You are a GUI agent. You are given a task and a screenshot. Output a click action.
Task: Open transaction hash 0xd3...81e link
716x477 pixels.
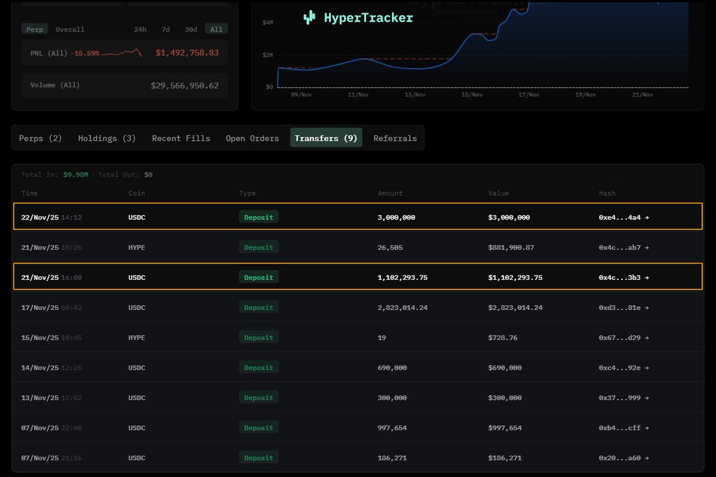[x=623, y=308]
